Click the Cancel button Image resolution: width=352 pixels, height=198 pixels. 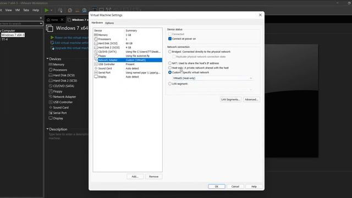235,186
